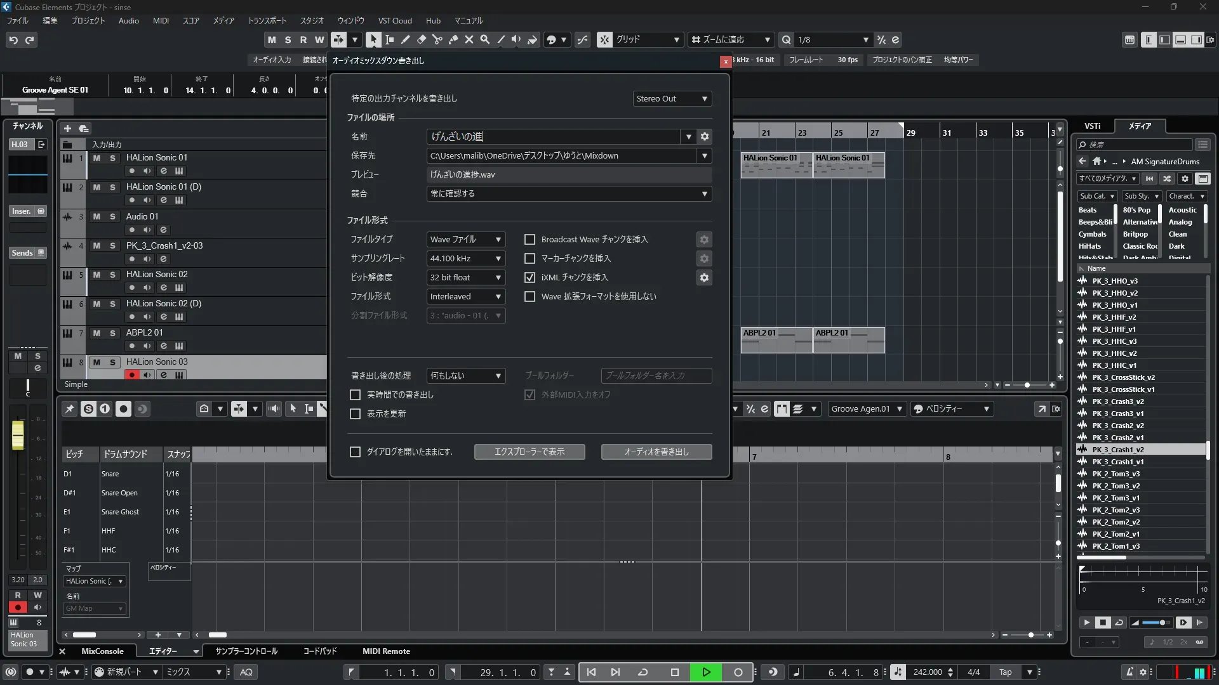Open iXML chunk settings gear

coord(704,278)
